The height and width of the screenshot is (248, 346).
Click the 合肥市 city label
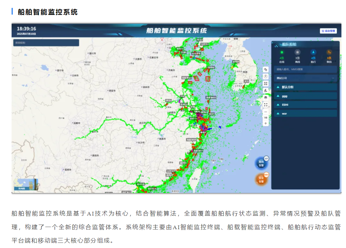tap(172, 112)
